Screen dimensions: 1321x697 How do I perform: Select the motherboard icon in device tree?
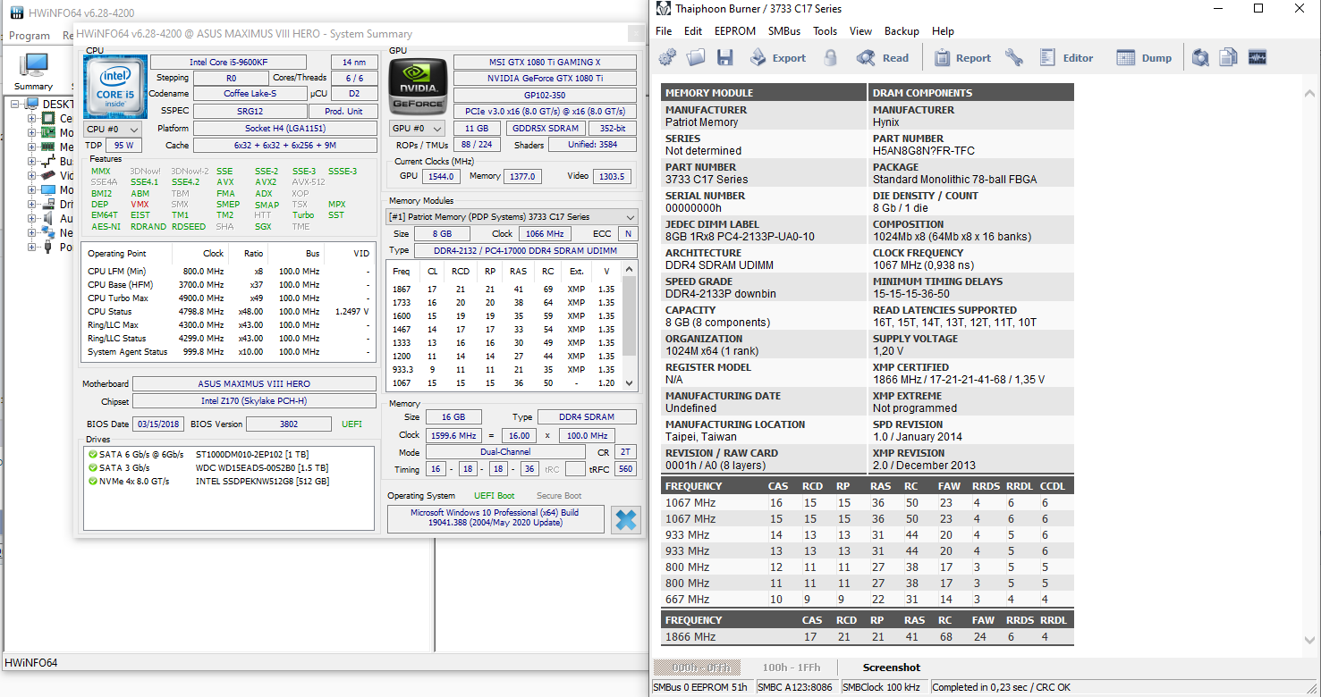pyautogui.click(x=48, y=133)
